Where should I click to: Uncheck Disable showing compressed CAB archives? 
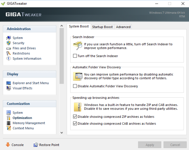[75, 124]
